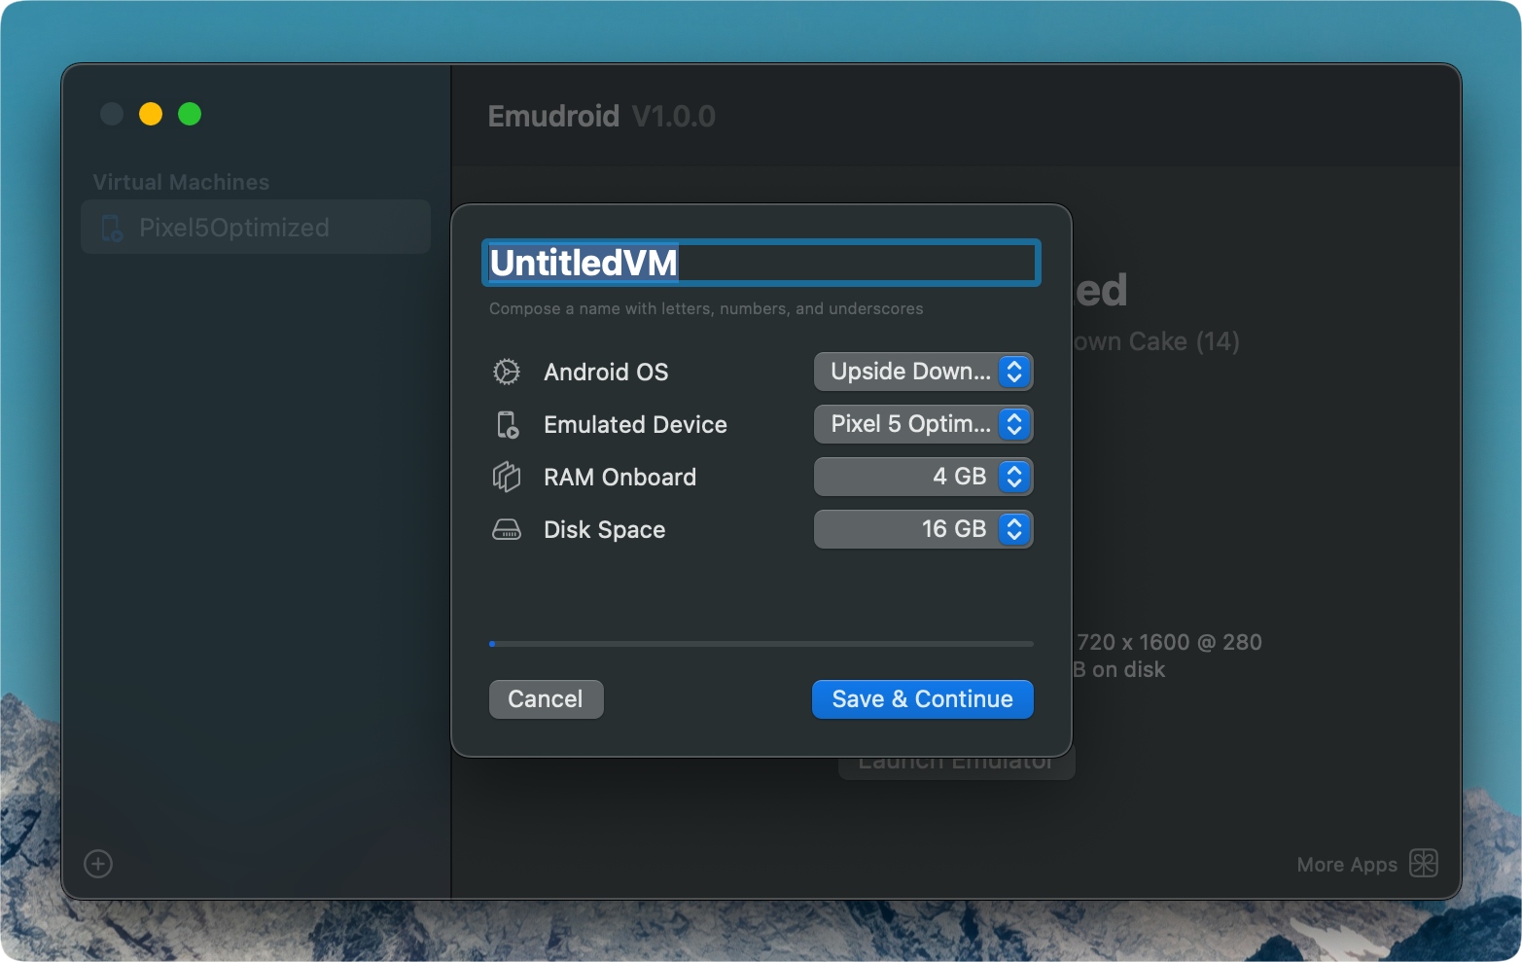This screenshot has height=962, width=1522.
Task: Click the Virtual Machines sidebar heading
Action: (x=181, y=182)
